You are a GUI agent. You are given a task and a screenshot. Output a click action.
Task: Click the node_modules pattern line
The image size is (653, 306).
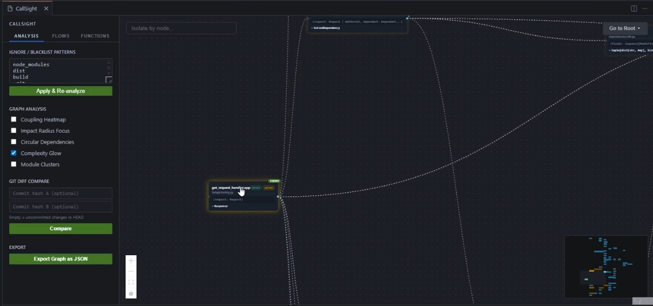31,64
